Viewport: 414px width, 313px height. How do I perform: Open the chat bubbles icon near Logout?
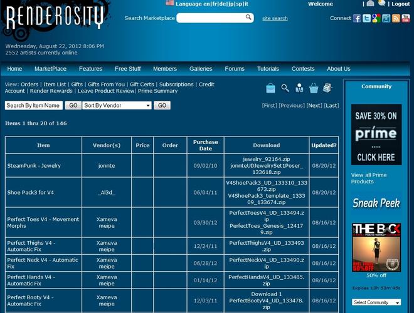click(x=381, y=3)
